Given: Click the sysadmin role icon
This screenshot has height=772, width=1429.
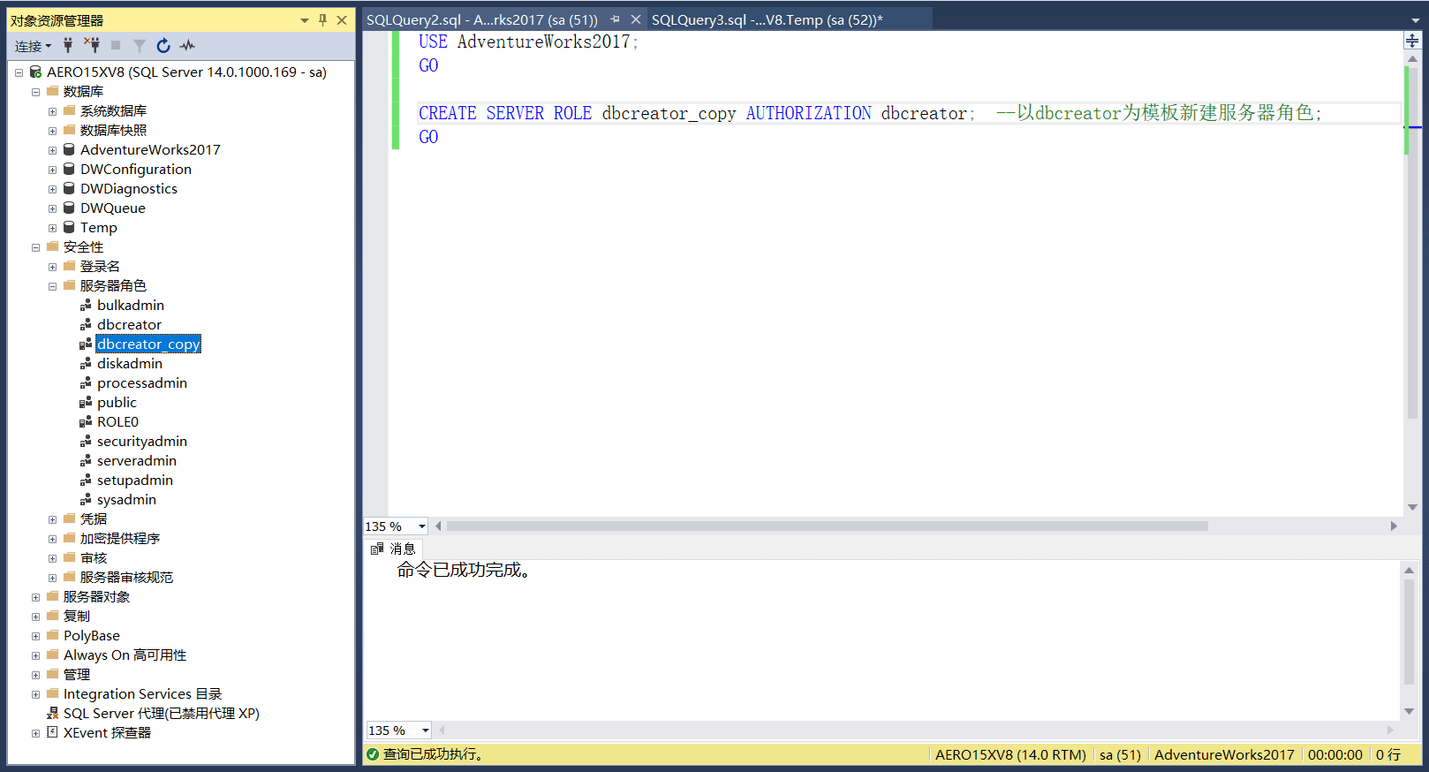Looking at the screenshot, I should click(x=86, y=499).
